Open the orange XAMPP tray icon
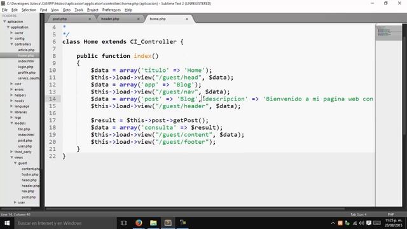The width and height of the screenshot is (407, 229). [x=340, y=223]
